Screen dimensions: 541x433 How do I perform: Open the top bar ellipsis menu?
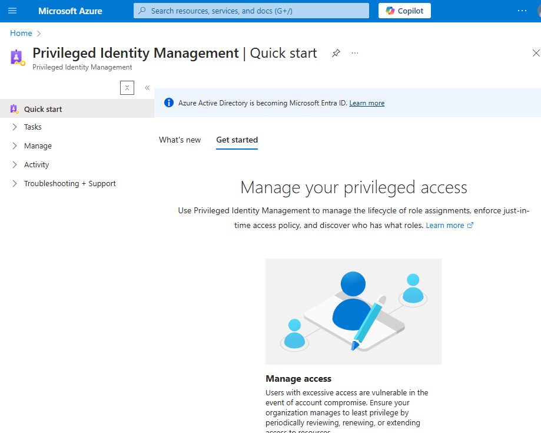pyautogui.click(x=522, y=11)
